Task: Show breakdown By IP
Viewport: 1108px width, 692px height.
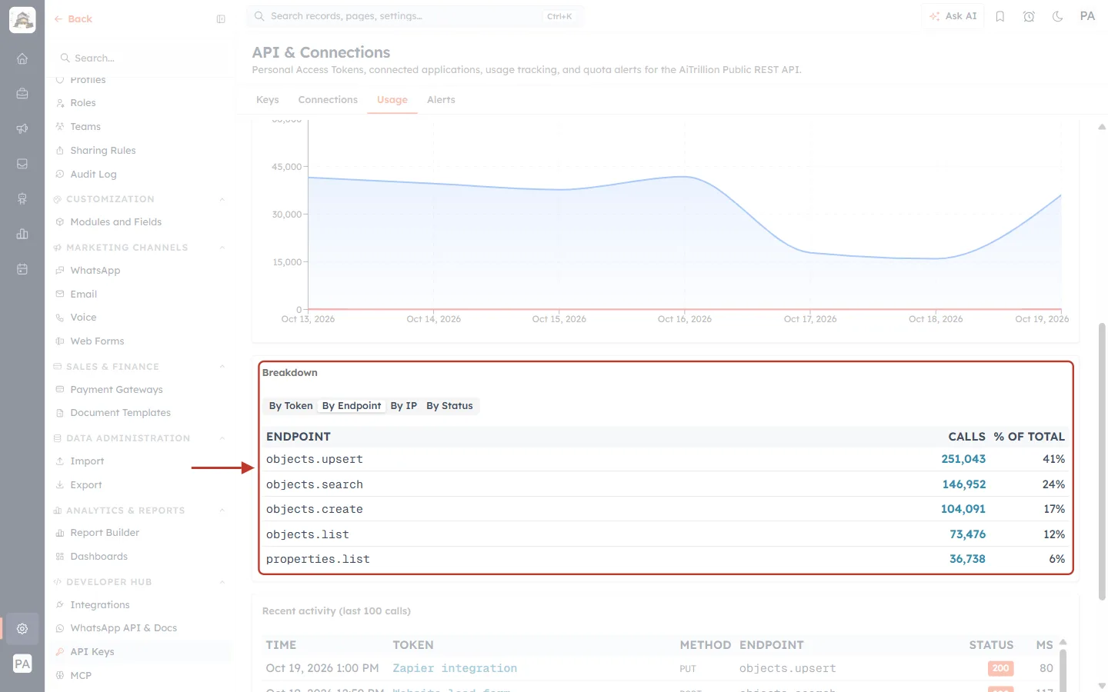Action: click(404, 406)
